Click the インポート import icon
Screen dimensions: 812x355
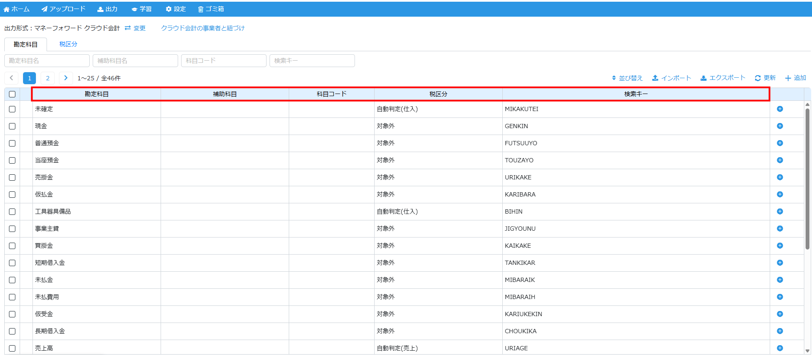pyautogui.click(x=655, y=78)
